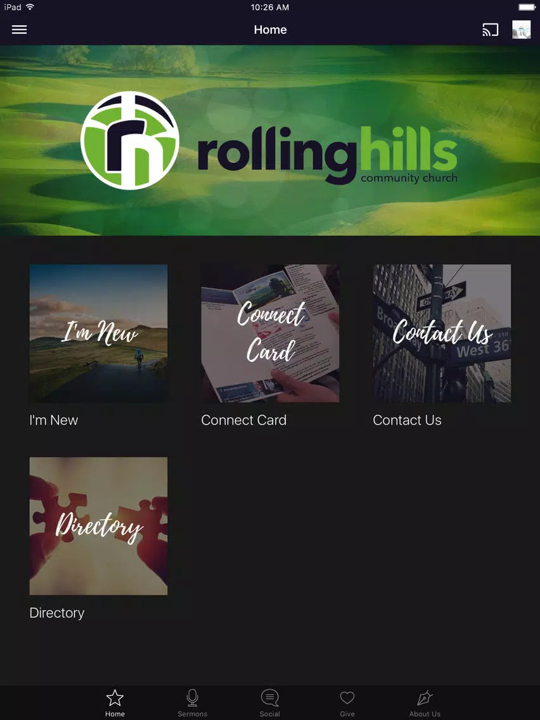Select the Contact Us text label
This screenshot has width=540, height=720.
coord(408,420)
